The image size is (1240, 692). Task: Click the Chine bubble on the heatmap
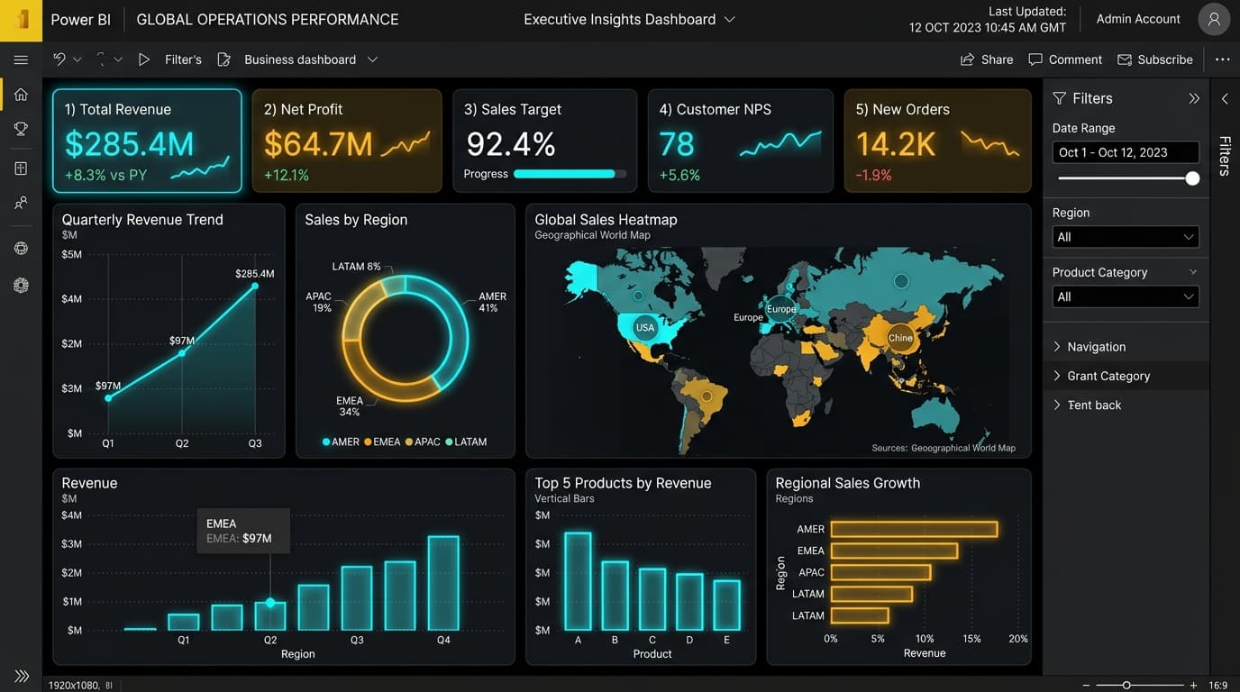coord(900,338)
